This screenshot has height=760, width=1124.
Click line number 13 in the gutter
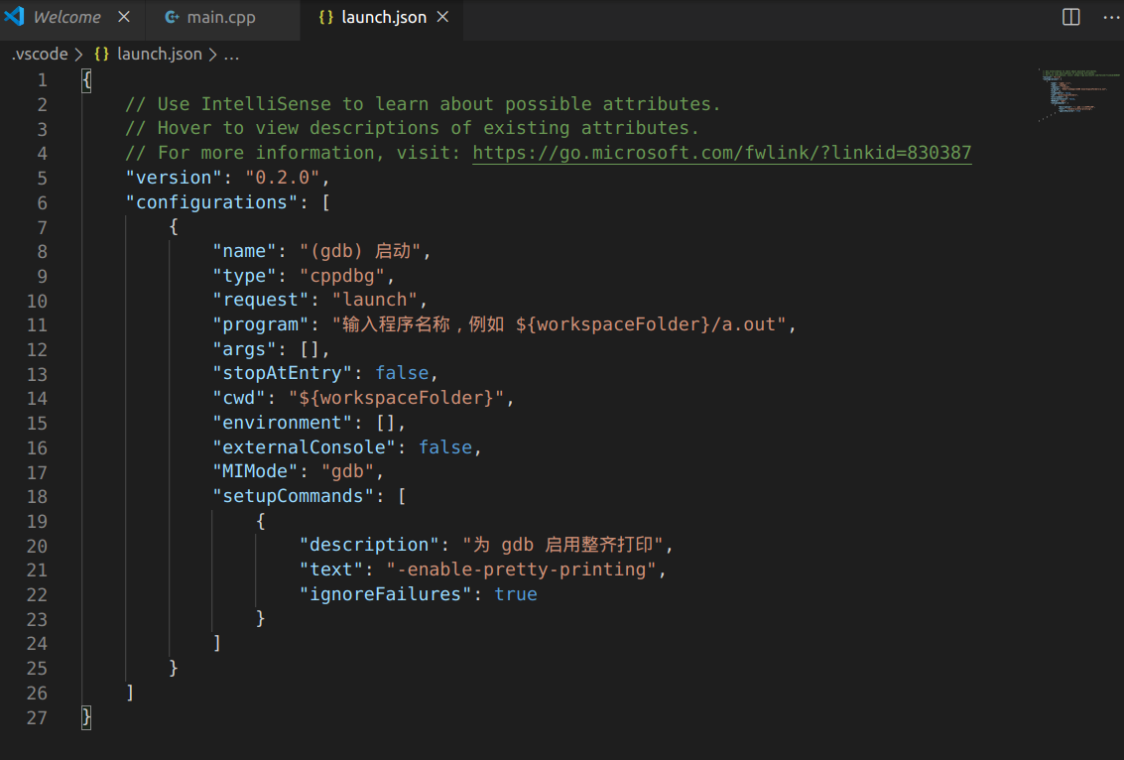pyautogui.click(x=37, y=373)
